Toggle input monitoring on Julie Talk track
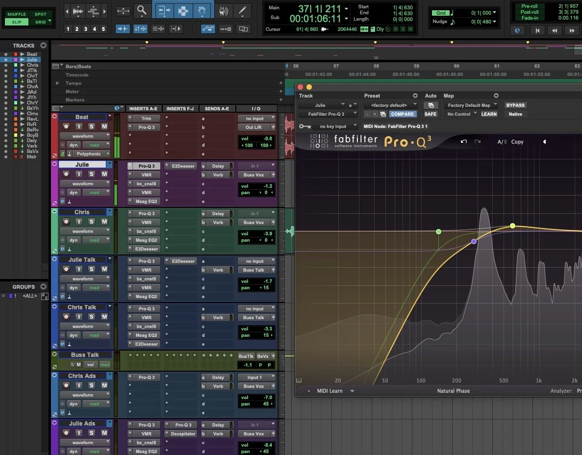 78,269
